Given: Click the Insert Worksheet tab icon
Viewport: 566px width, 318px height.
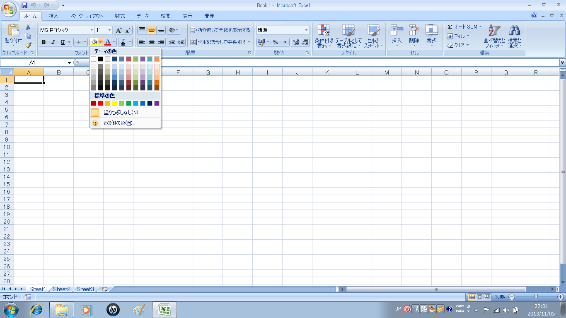Looking at the screenshot, I should (x=105, y=289).
